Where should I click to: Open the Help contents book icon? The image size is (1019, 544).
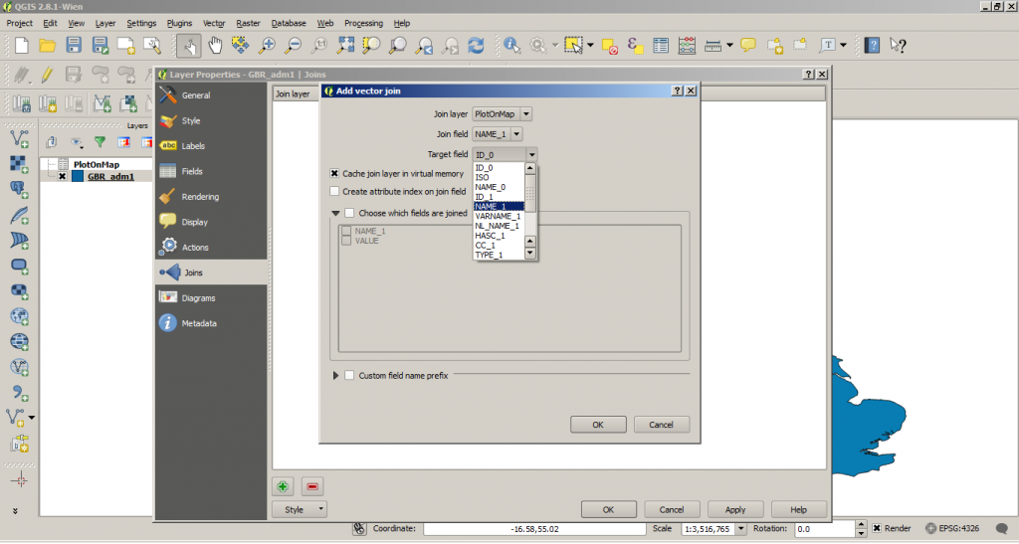pyautogui.click(x=872, y=46)
